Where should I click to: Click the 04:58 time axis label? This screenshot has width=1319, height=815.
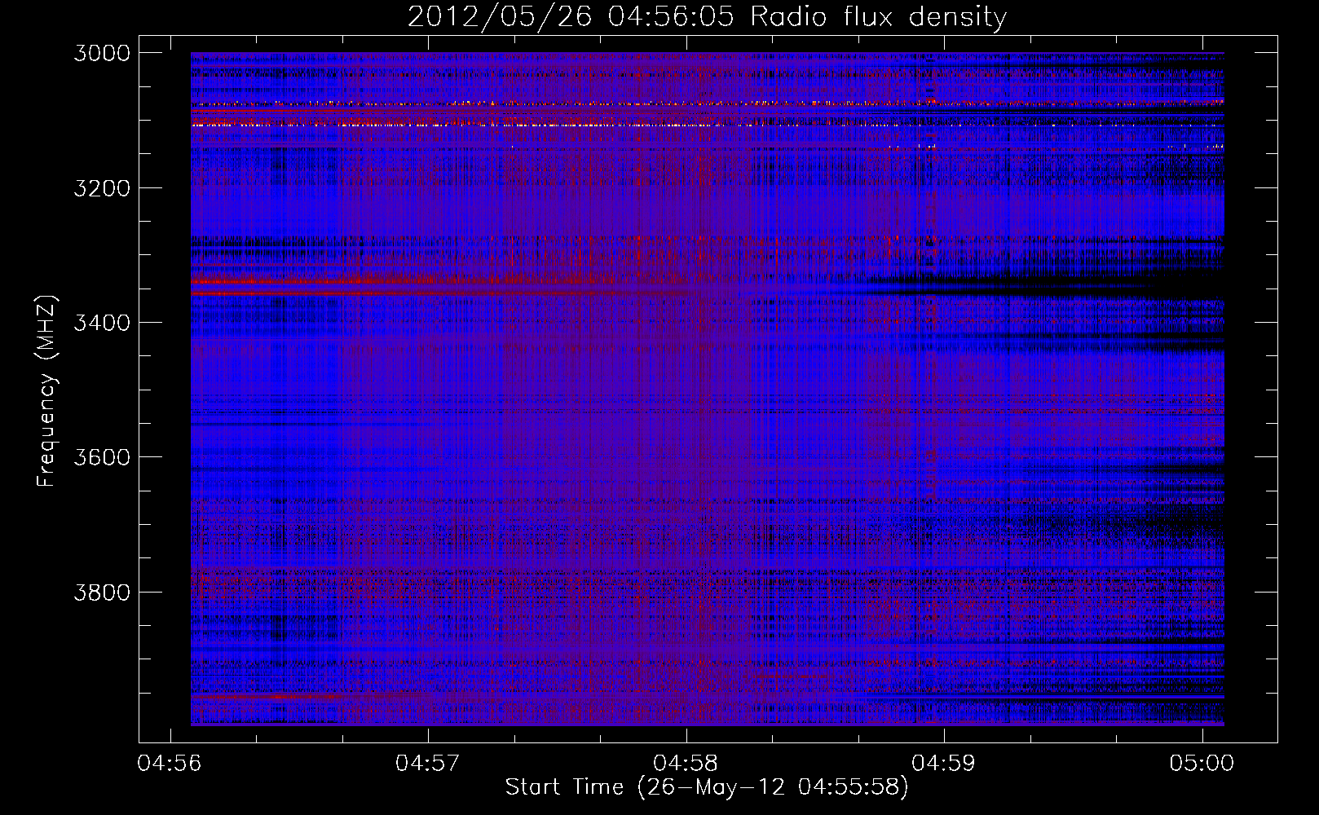tap(686, 764)
